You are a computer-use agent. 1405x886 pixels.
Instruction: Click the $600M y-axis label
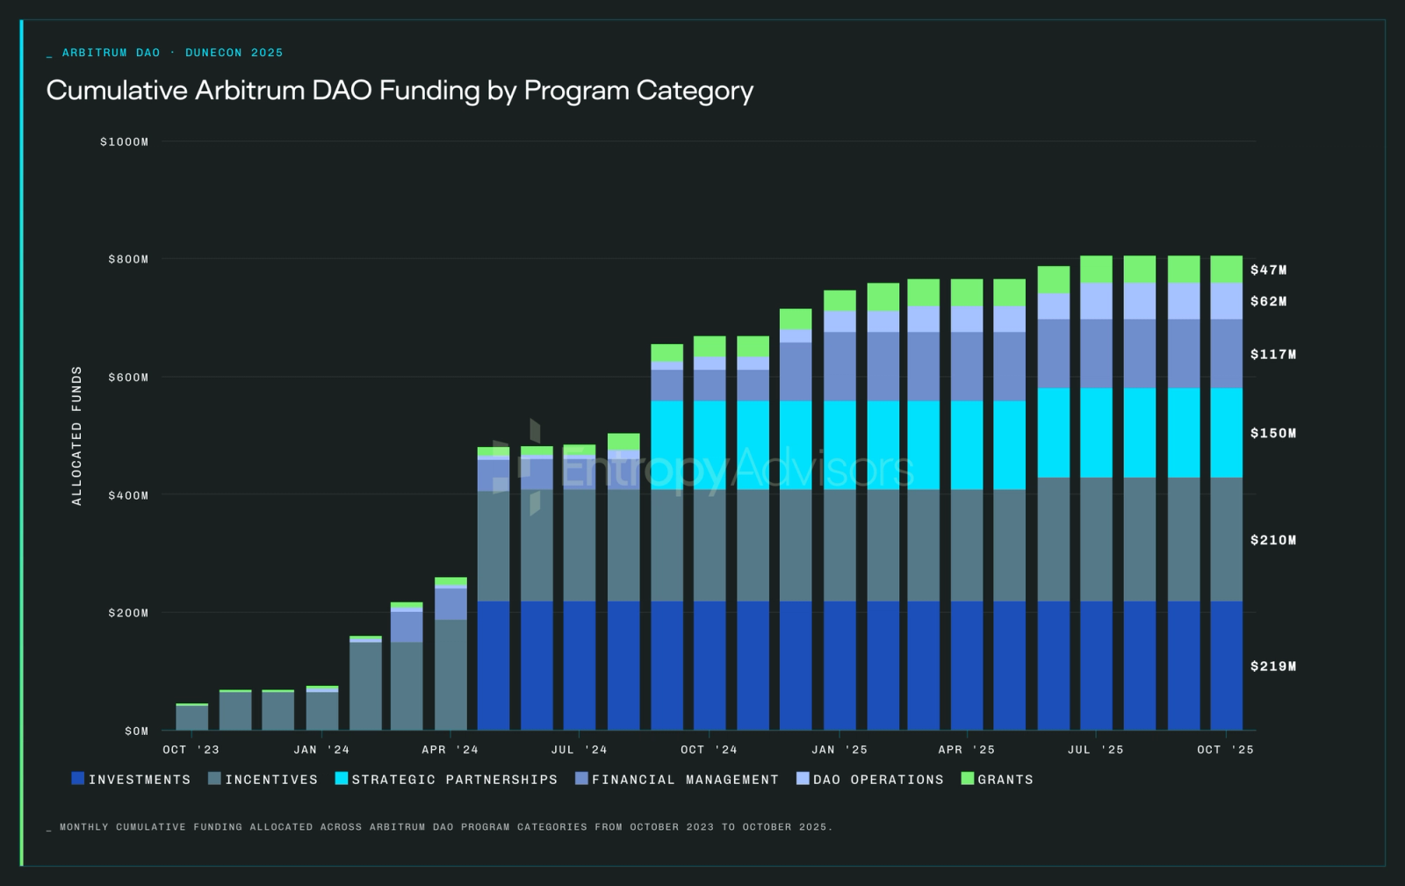pyautogui.click(x=128, y=378)
